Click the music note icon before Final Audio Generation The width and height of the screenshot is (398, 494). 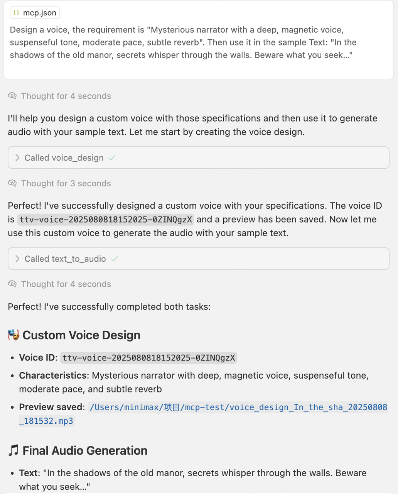[13, 450]
